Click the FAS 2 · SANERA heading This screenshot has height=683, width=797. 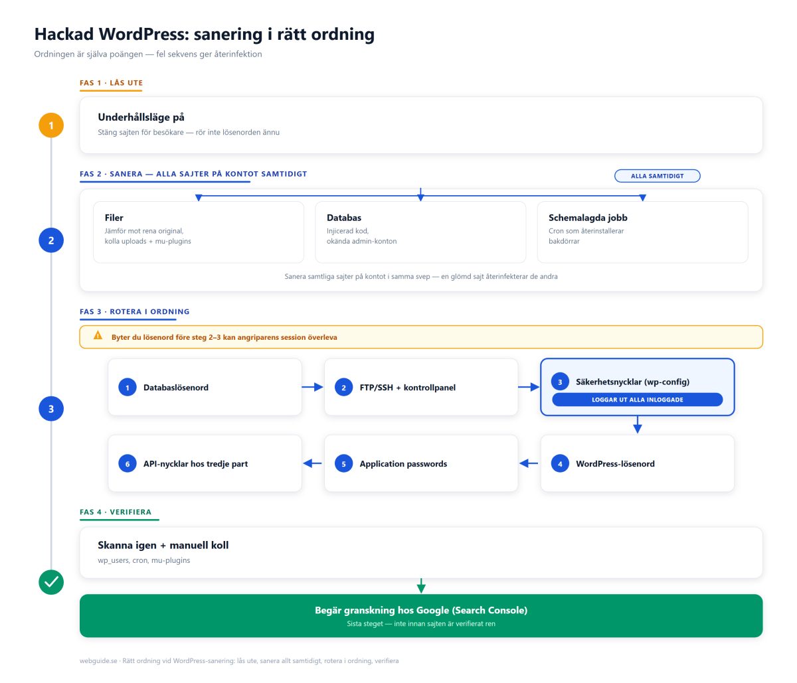pos(193,174)
